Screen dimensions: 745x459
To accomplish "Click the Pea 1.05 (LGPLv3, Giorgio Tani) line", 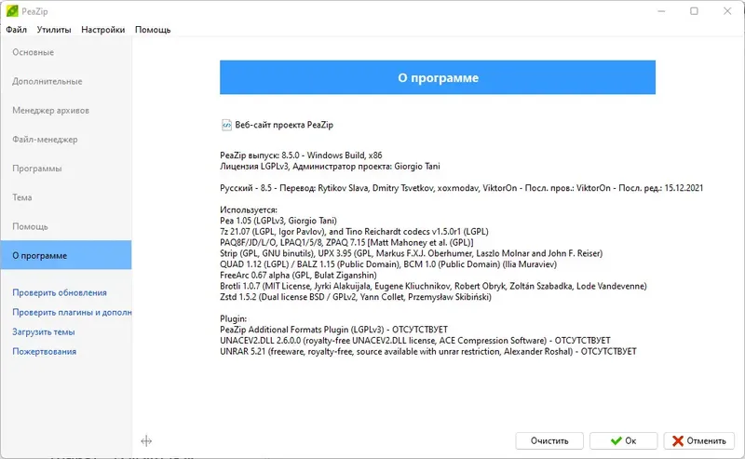I will pyautogui.click(x=278, y=221).
